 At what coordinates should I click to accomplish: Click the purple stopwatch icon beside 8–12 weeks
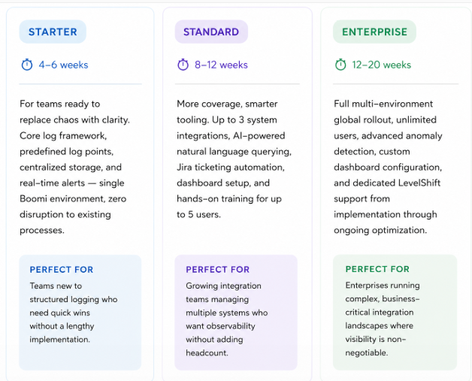(183, 65)
